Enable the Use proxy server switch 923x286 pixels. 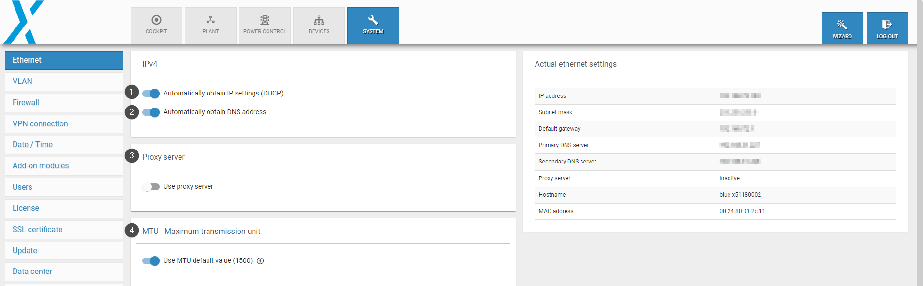[151, 187]
